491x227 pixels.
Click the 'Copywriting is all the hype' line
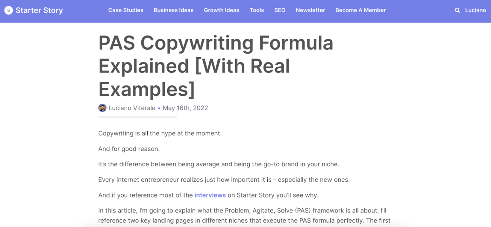click(x=160, y=133)
